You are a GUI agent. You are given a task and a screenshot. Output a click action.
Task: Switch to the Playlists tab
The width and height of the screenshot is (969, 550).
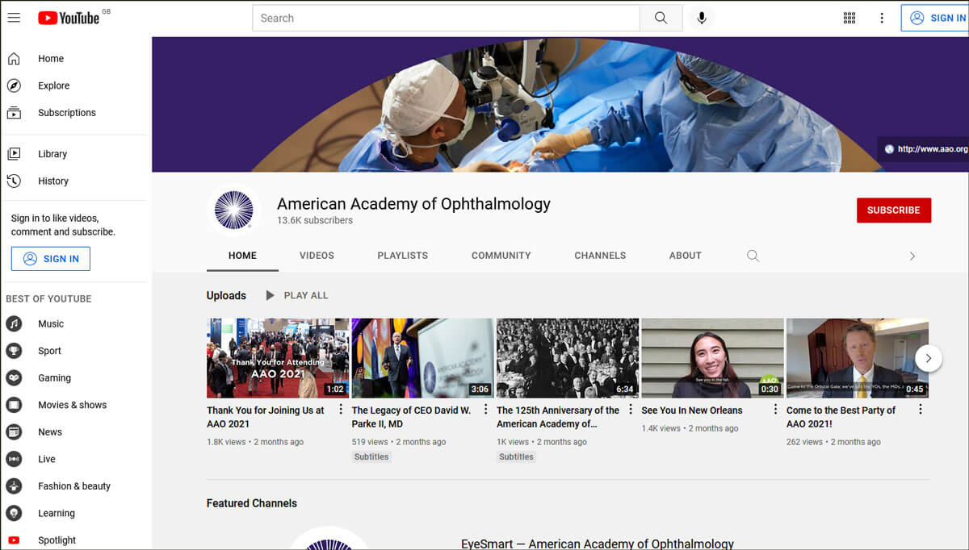pos(402,256)
